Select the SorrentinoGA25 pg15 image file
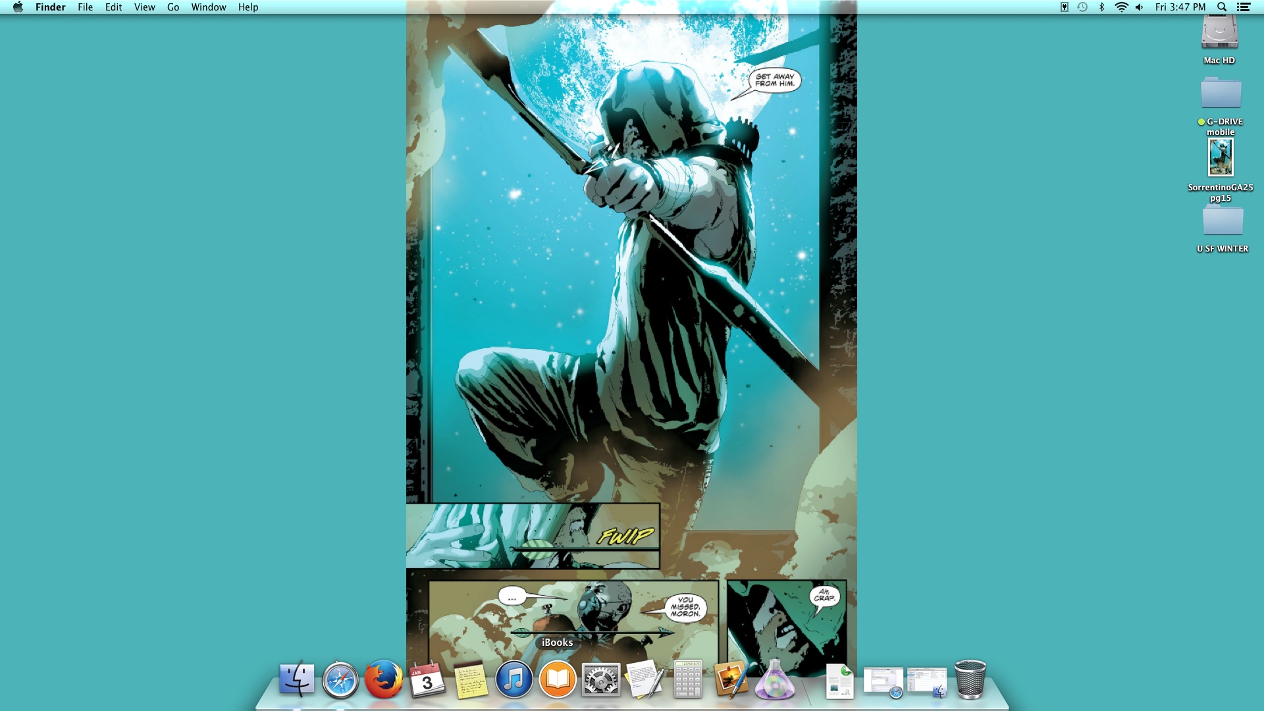 tap(1221, 158)
